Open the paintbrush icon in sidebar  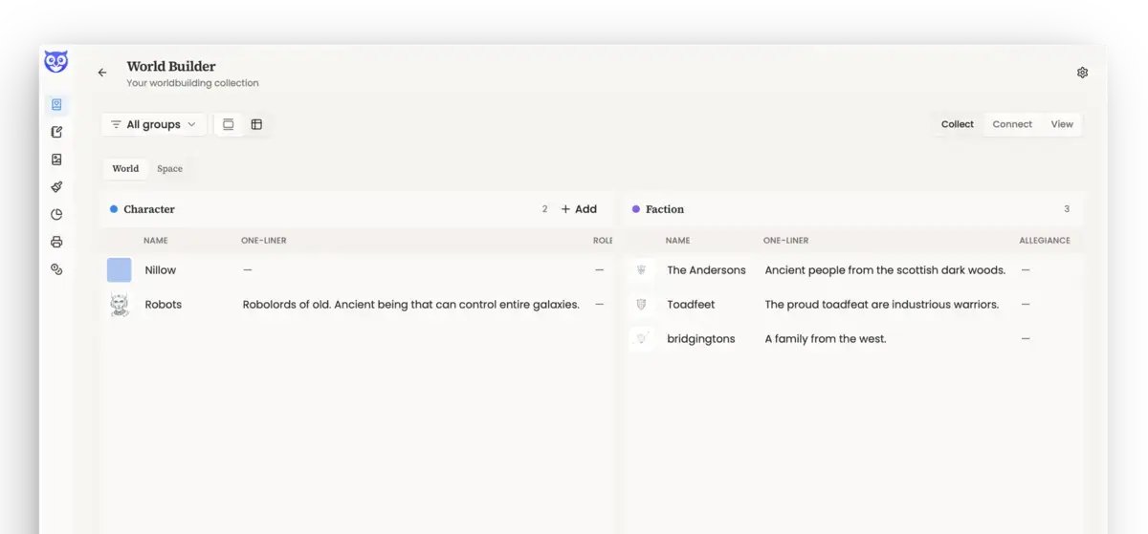pyautogui.click(x=56, y=187)
